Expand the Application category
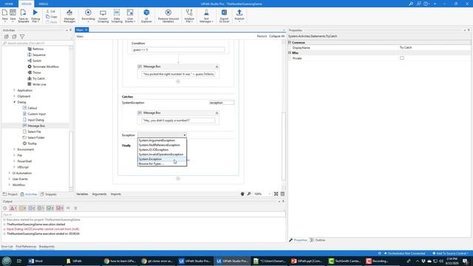The image size is (473, 266). click(x=14, y=90)
